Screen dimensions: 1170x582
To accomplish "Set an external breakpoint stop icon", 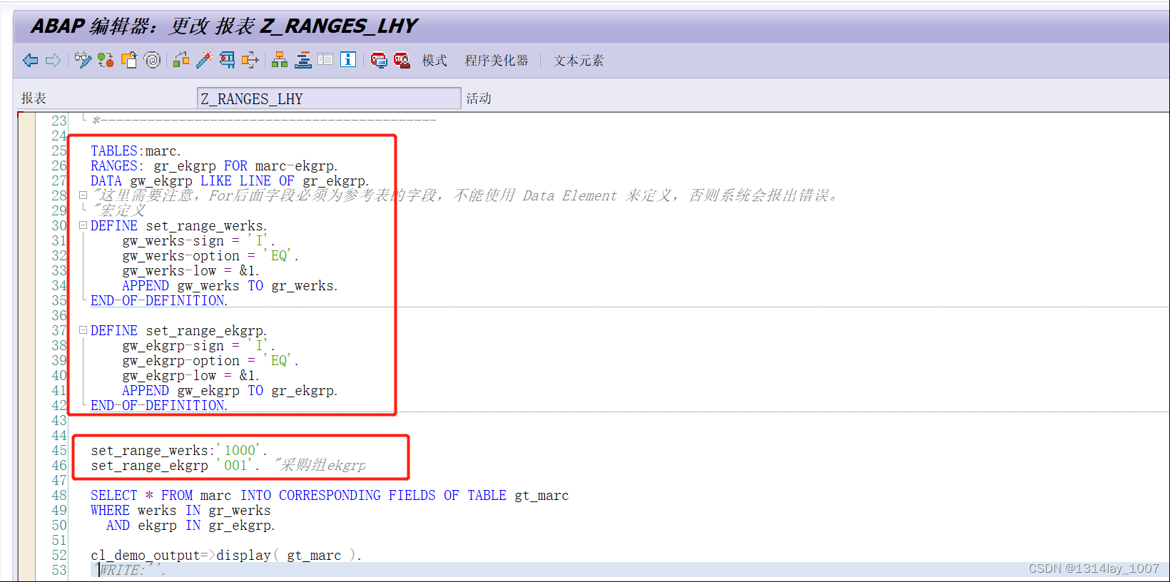I will pyautogui.click(x=402, y=61).
